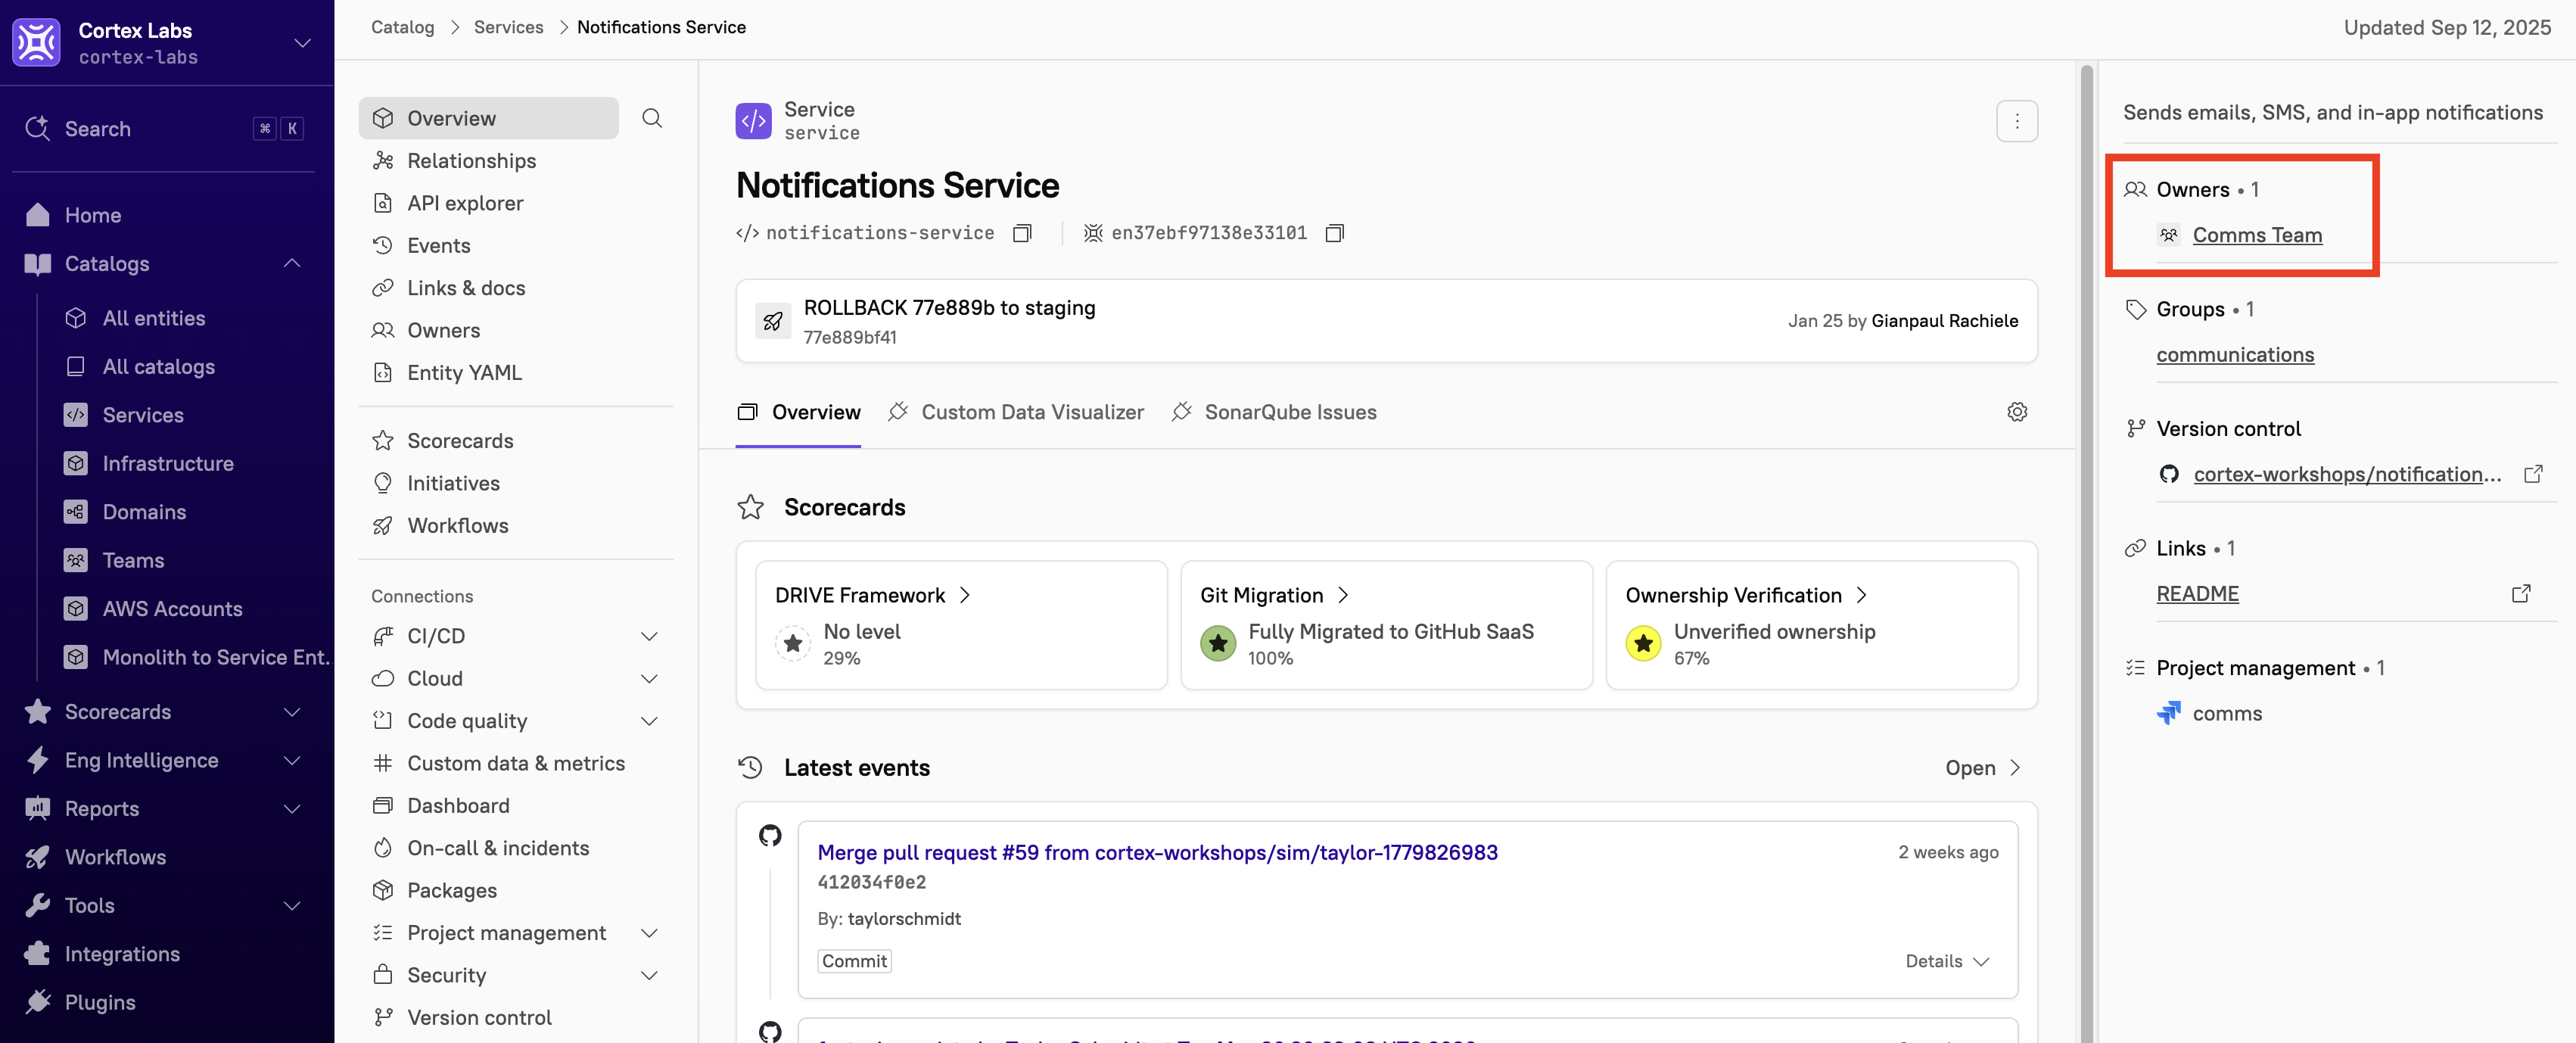The image size is (2576, 1043).
Task: Copy the notifications-service tag
Action: coord(1021,233)
